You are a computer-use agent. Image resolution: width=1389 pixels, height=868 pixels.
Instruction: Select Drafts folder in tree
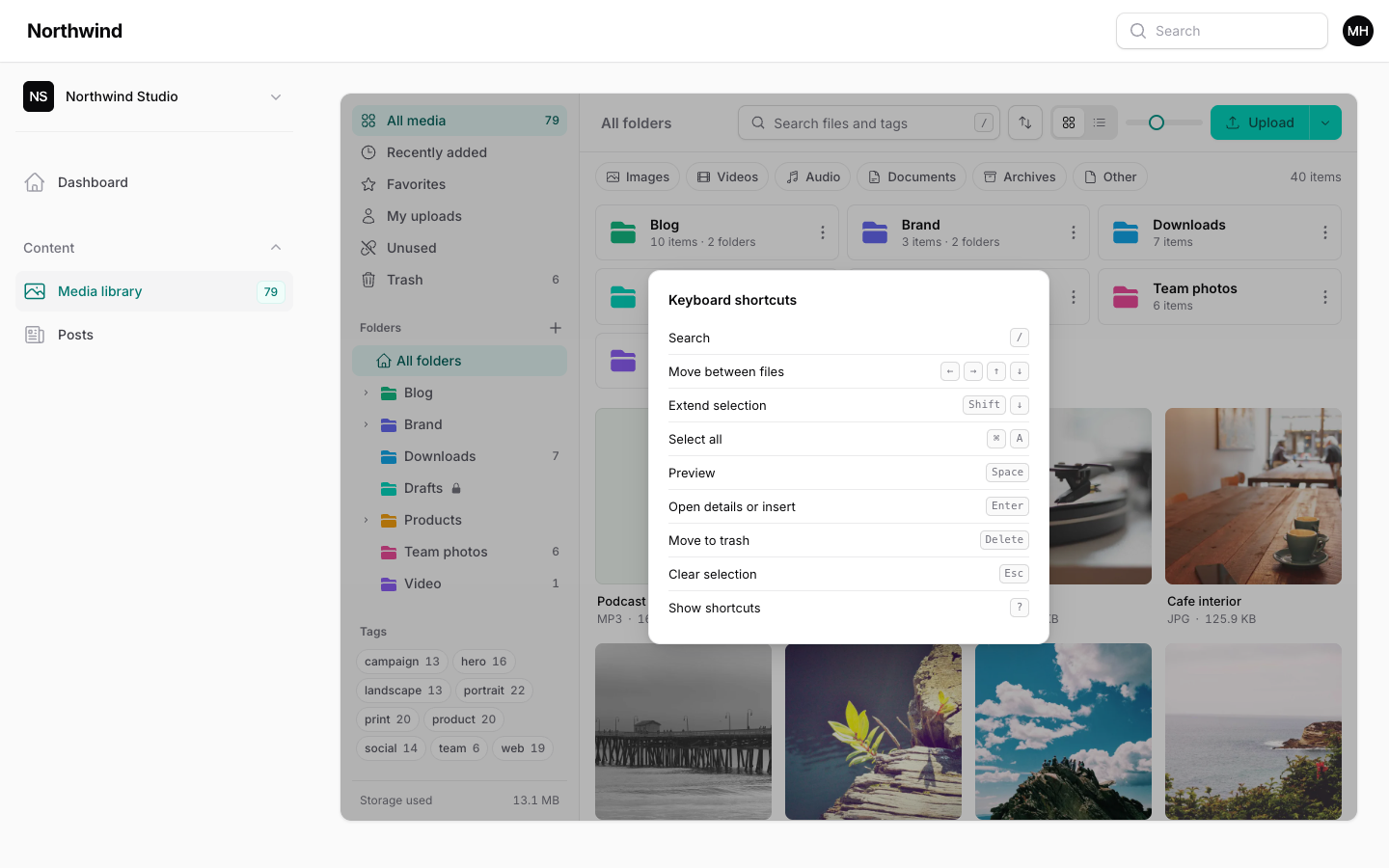pyautogui.click(x=459, y=488)
